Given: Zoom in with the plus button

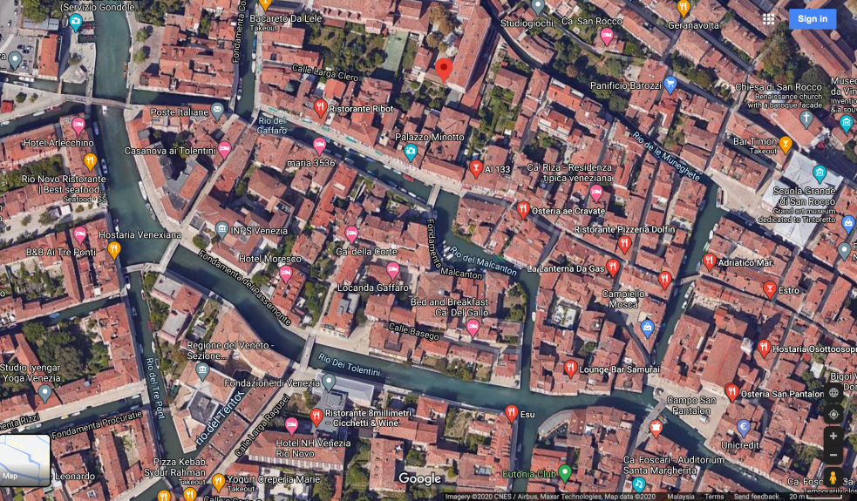Looking at the screenshot, I should tap(833, 436).
